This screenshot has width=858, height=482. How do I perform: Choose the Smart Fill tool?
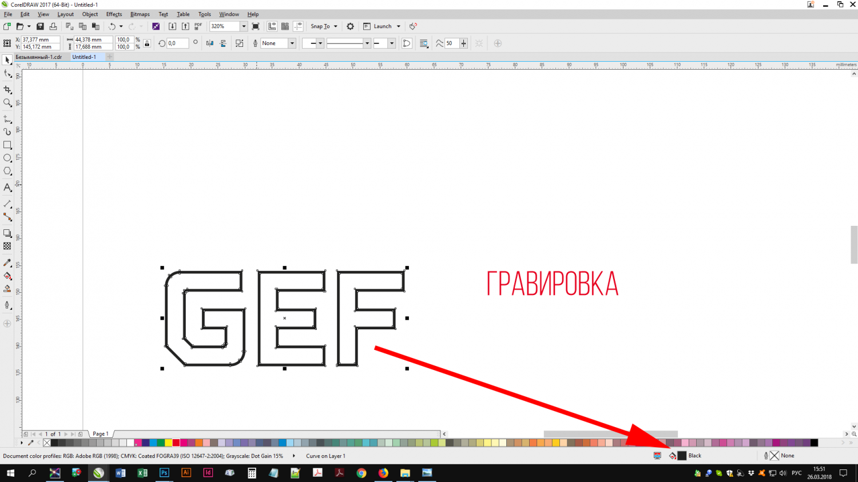click(7, 289)
